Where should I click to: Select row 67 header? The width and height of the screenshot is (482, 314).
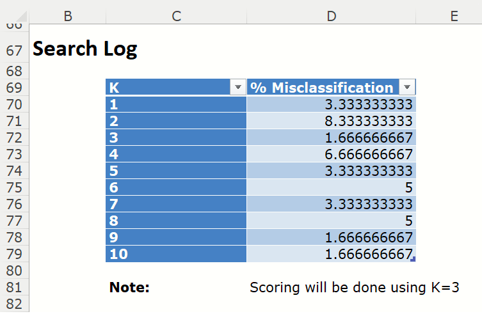coord(14,49)
